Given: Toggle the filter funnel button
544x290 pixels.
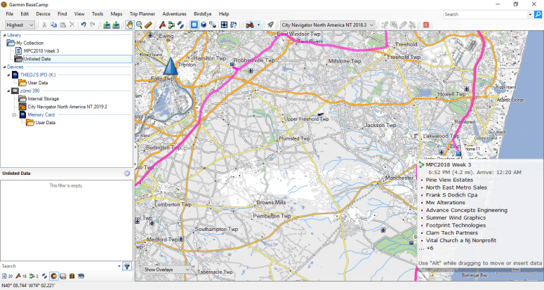Looking at the screenshot, I should pyautogui.click(x=127, y=266).
